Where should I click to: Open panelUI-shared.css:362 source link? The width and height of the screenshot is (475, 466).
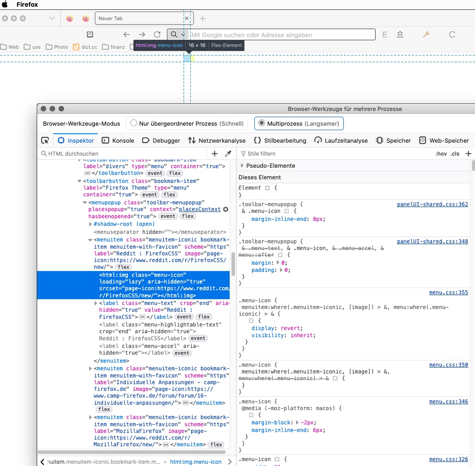point(432,204)
